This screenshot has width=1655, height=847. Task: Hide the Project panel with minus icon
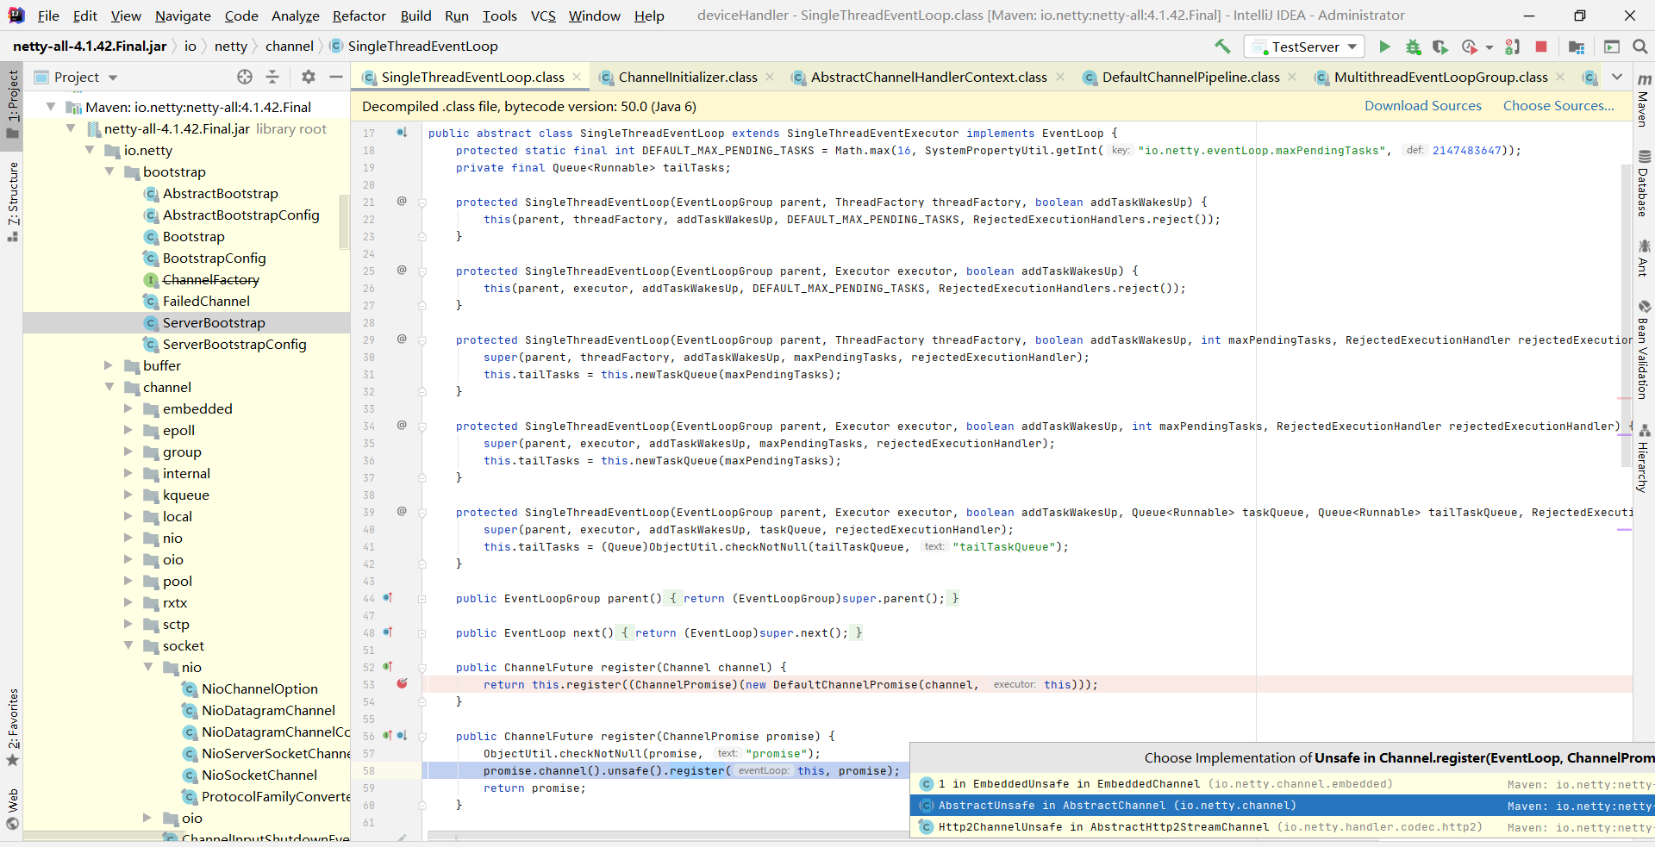click(x=336, y=77)
